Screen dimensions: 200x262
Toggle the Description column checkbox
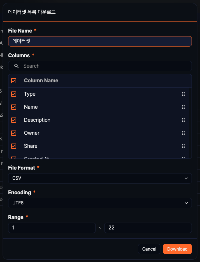click(x=13, y=120)
